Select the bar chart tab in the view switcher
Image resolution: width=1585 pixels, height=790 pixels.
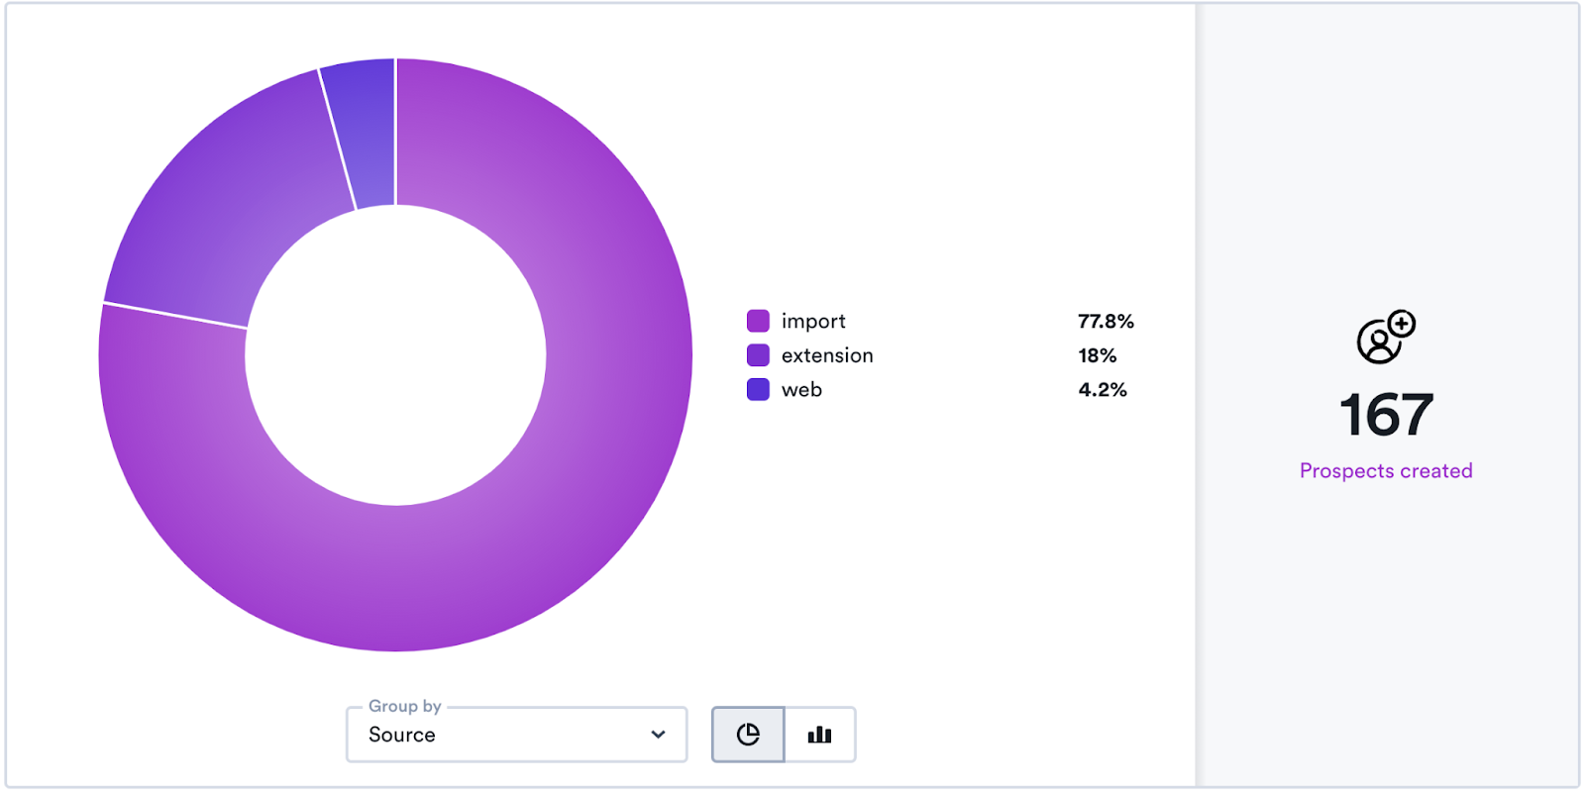pyautogui.click(x=819, y=734)
